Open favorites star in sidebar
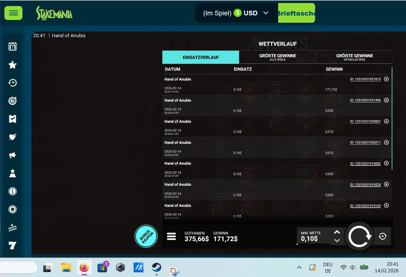The height and width of the screenshot is (277, 406). [x=13, y=65]
